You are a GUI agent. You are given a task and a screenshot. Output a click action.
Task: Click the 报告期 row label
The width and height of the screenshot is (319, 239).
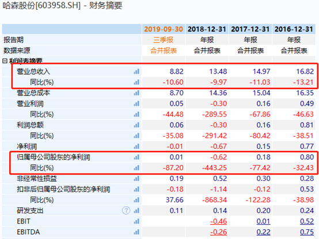point(13,40)
